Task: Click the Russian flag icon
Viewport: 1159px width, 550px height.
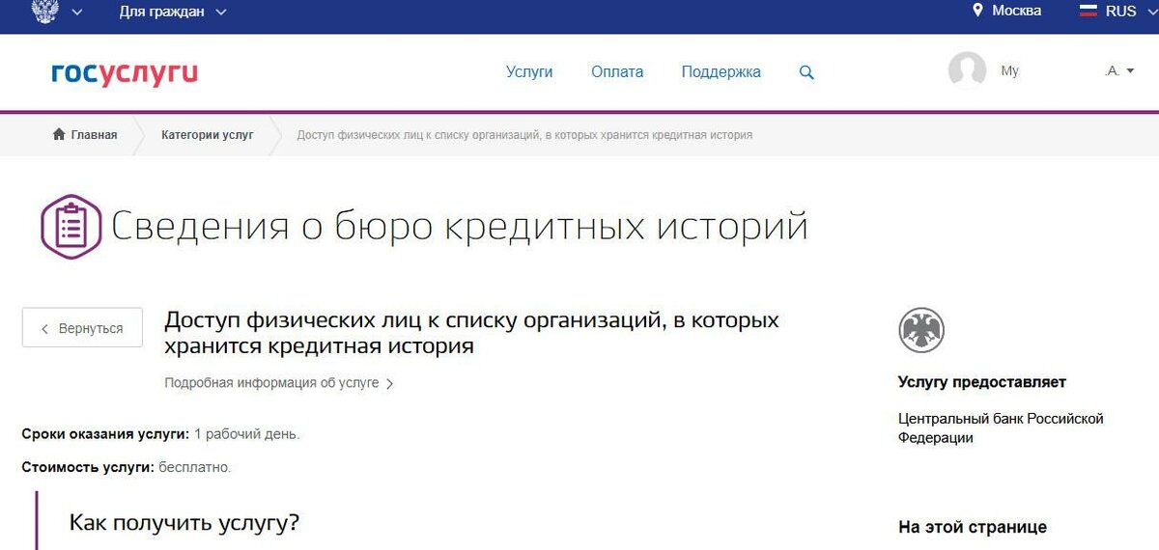Action: coord(1088,11)
